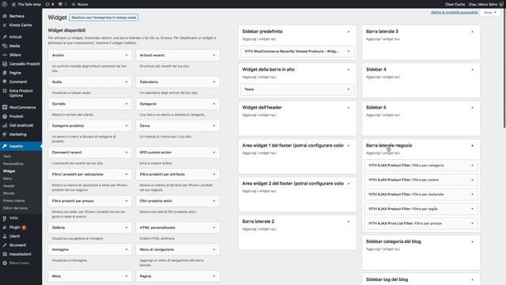
Task: Open the Temi submenu item
Action: click(x=7, y=157)
